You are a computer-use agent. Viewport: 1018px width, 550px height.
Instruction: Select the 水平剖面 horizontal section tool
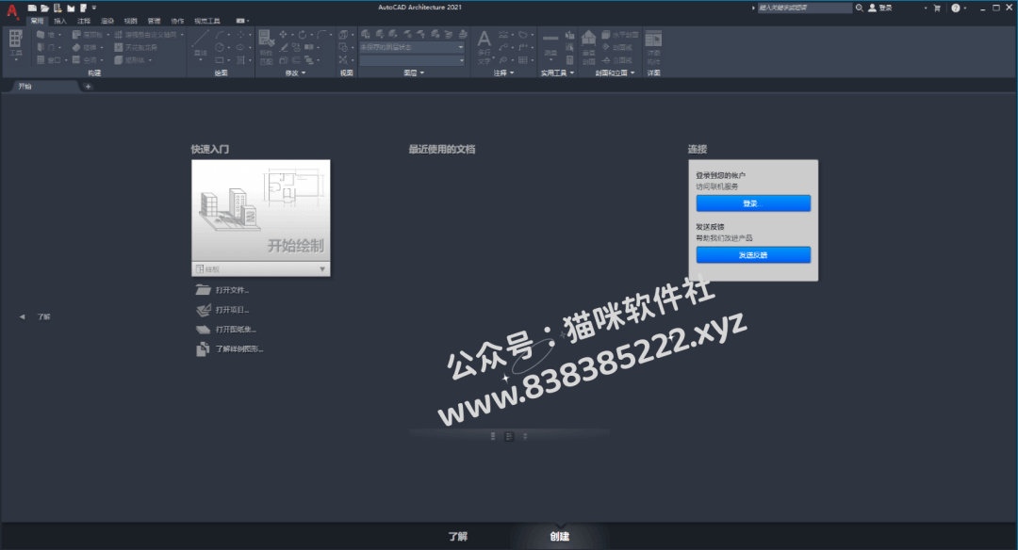click(x=619, y=34)
